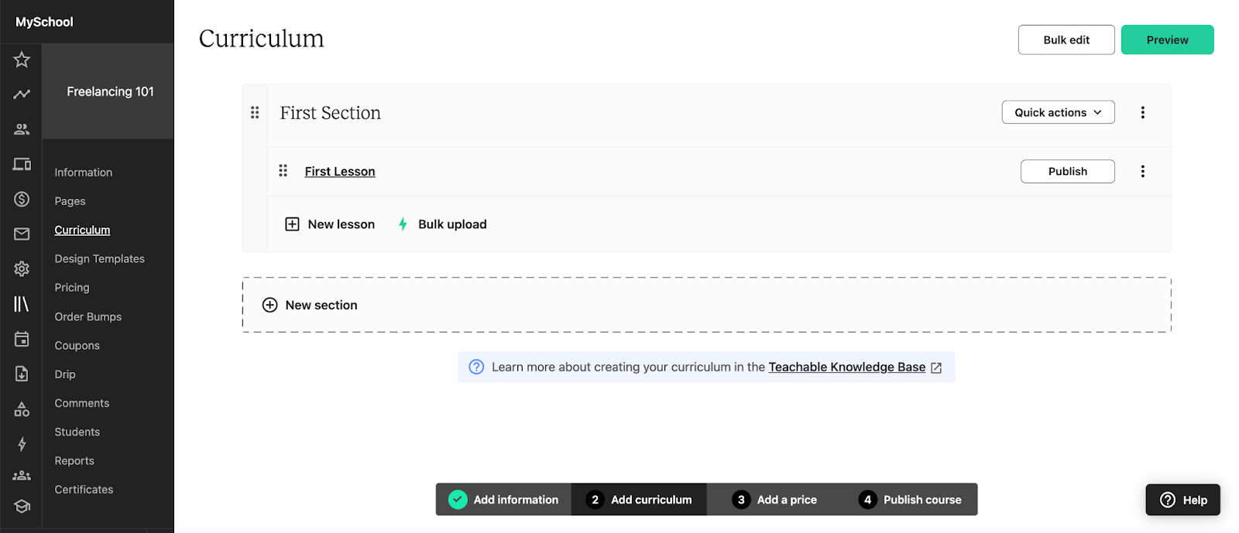Expand the Quick actions dropdown
The height and width of the screenshot is (533, 1239).
coord(1058,112)
